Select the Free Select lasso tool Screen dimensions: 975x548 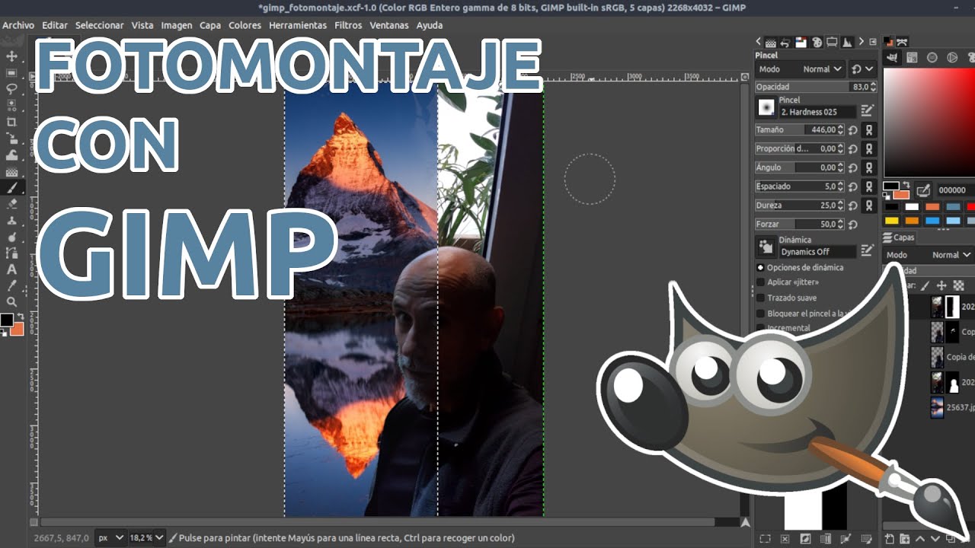pyautogui.click(x=11, y=89)
